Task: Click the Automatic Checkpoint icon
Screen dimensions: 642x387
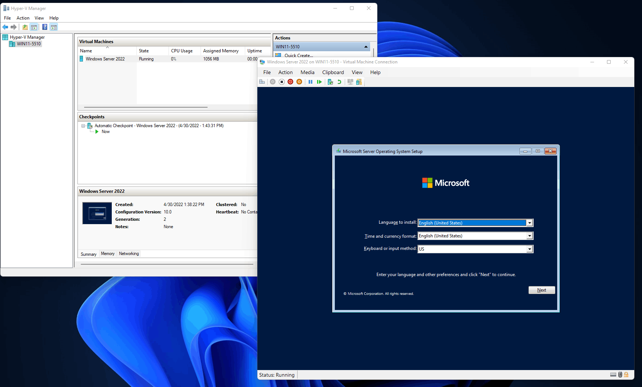Action: (90, 126)
